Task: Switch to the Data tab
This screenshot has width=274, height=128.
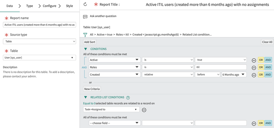Action: (10, 6)
